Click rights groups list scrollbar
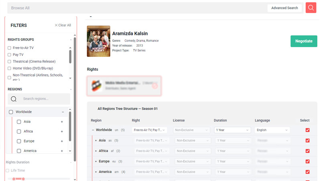 [x=70, y=57]
